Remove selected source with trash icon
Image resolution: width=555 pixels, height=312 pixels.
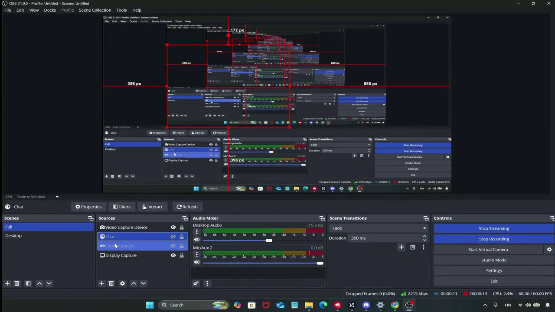(111, 283)
